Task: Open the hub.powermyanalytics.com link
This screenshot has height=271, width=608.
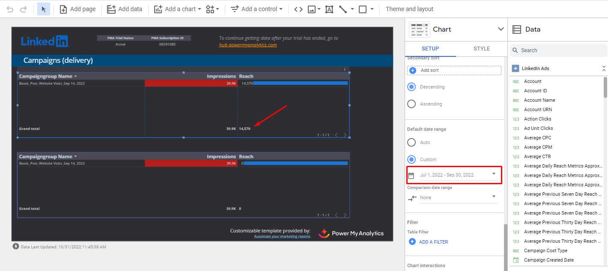Action: [x=248, y=45]
